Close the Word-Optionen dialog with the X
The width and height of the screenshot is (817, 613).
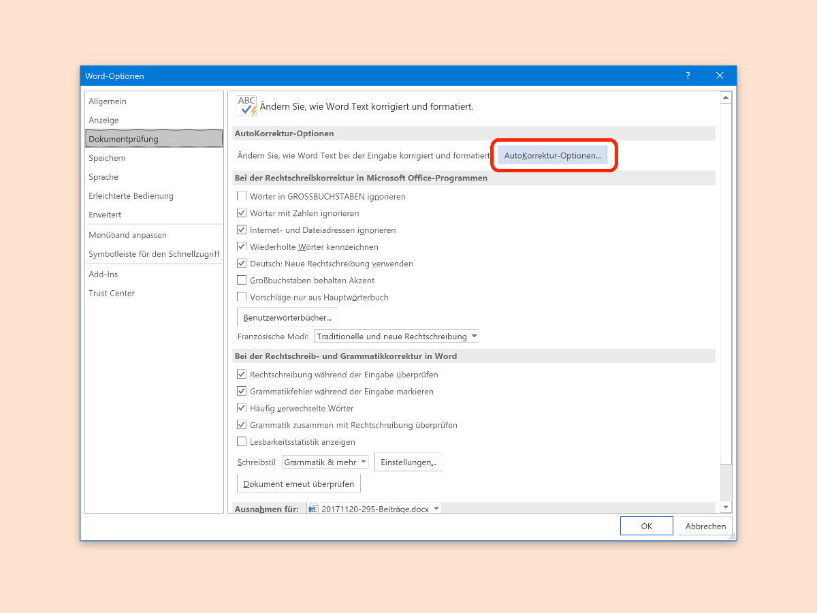[x=720, y=76]
